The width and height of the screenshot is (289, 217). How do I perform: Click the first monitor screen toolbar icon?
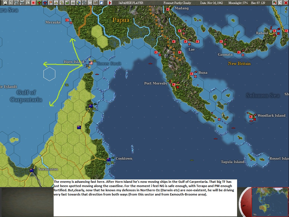click(17, 3)
